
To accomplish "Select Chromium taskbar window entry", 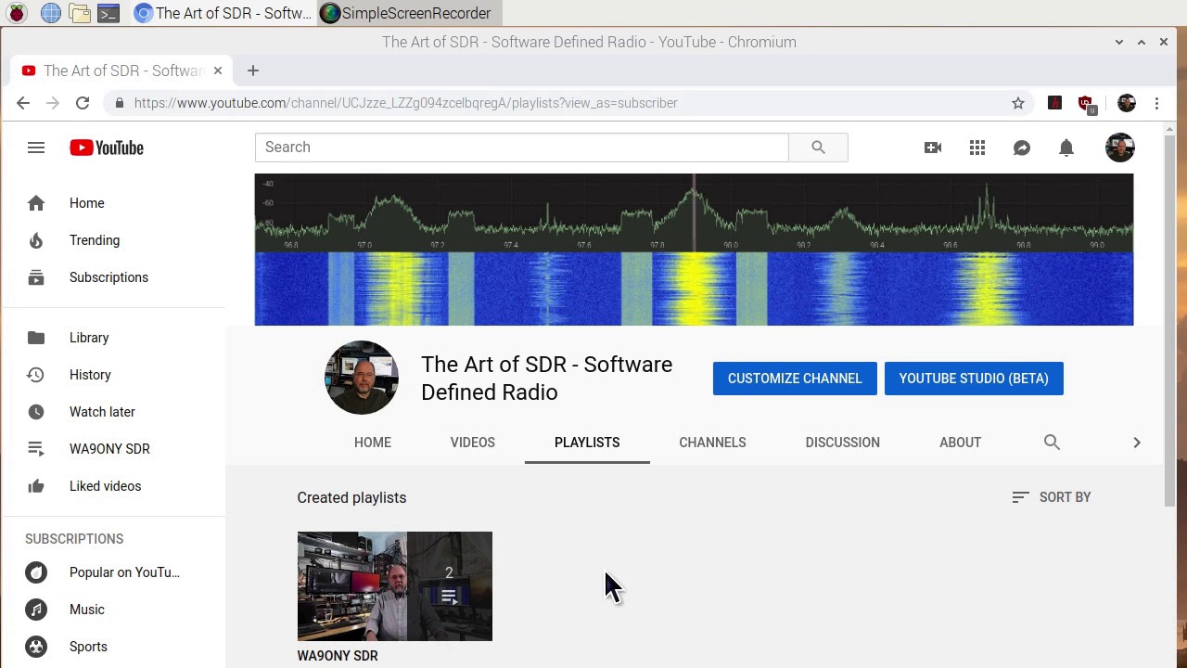I will (x=223, y=13).
